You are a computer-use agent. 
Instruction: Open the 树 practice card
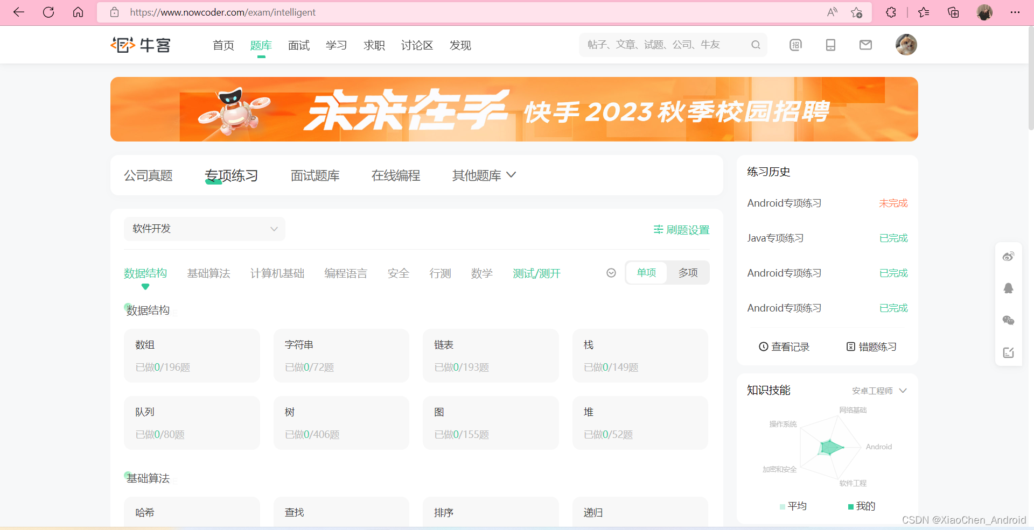(341, 423)
